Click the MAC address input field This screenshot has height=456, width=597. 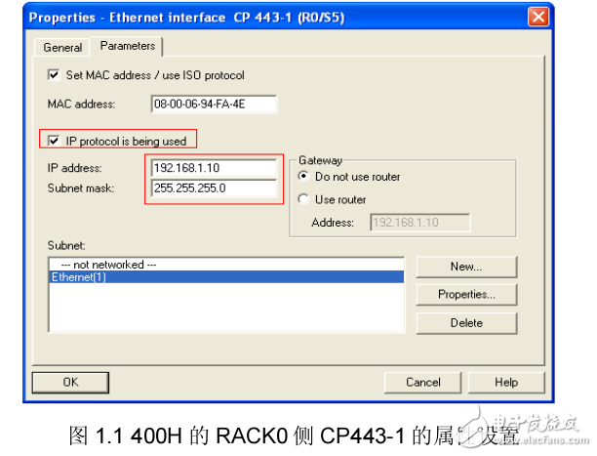click(214, 104)
